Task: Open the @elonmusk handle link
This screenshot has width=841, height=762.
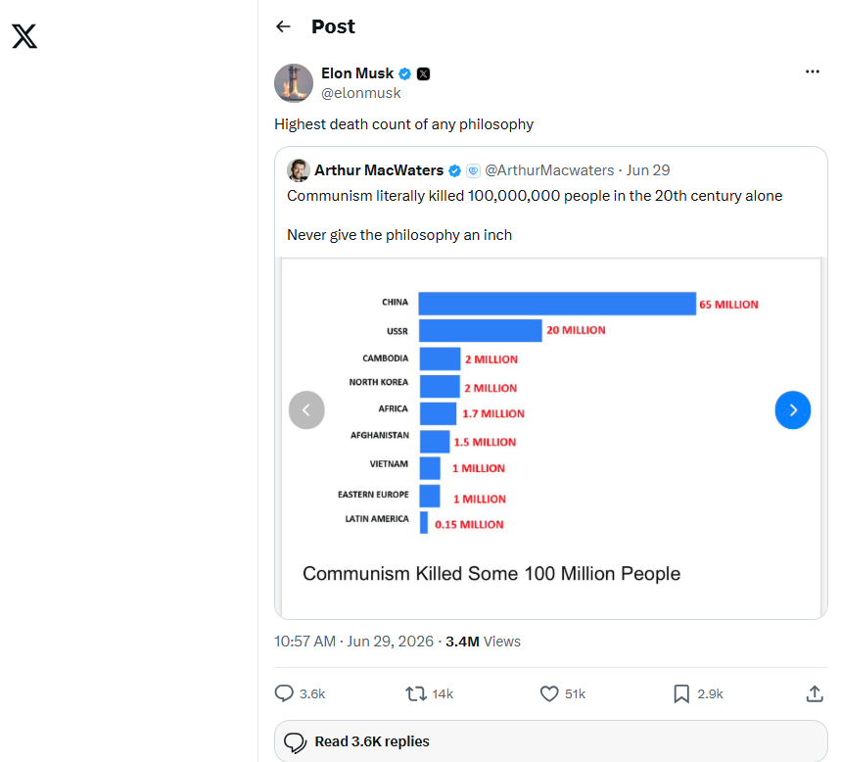Action: [361, 93]
